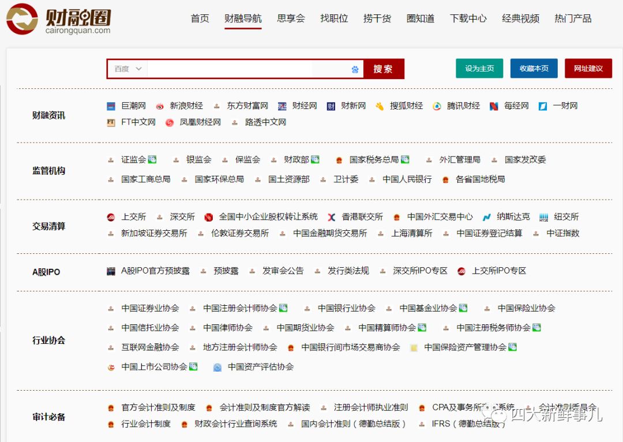The height and width of the screenshot is (442, 623).
Task: Click the 搜狐财经 fox icon
Action: click(380, 106)
